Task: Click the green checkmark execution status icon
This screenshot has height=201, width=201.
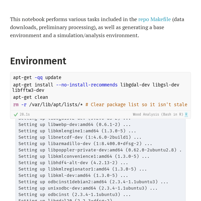Action: 16,114
